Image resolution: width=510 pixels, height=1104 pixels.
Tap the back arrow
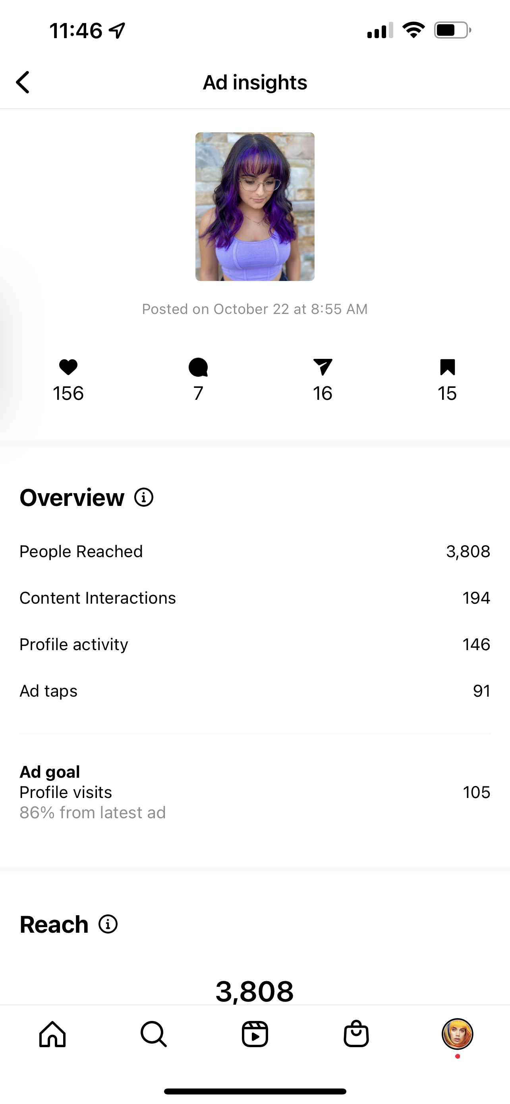click(23, 82)
